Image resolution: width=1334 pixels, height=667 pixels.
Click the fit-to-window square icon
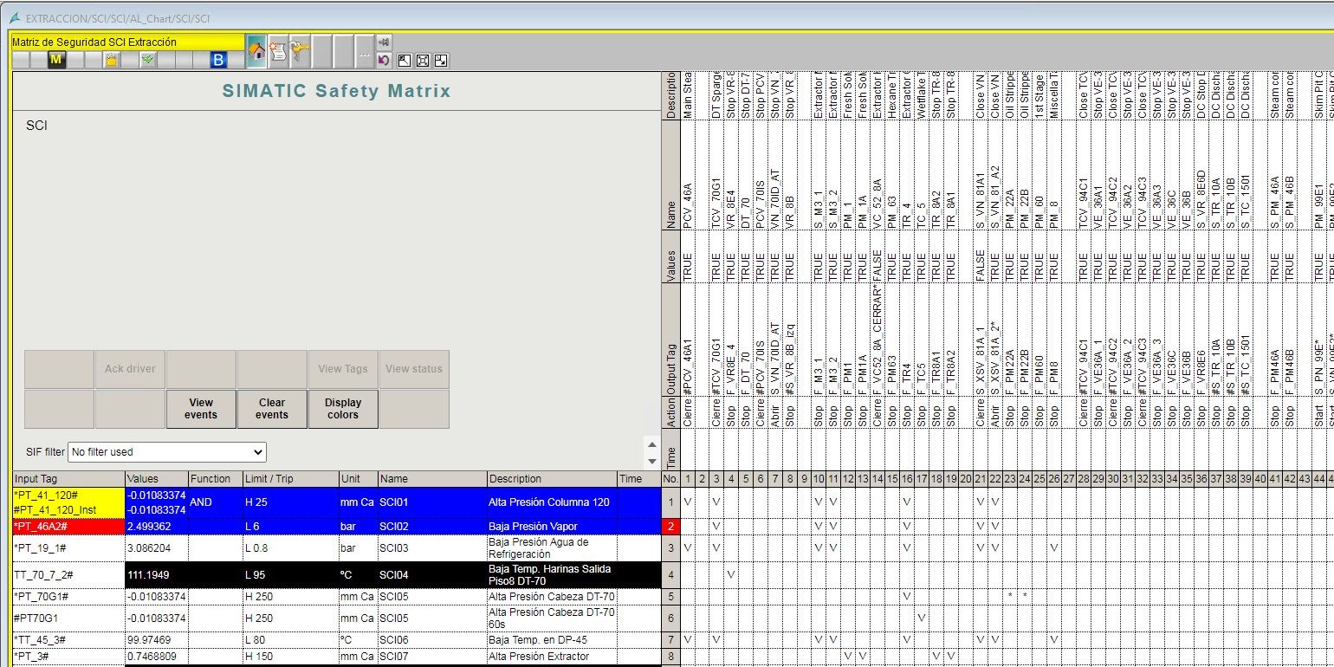click(423, 61)
